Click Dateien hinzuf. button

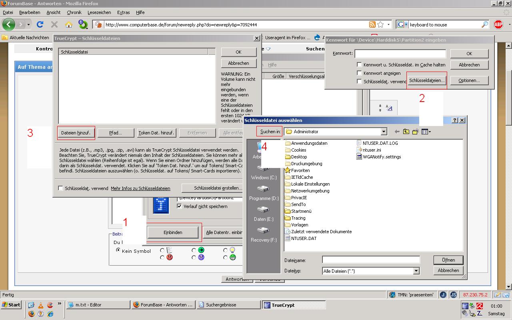point(76,133)
